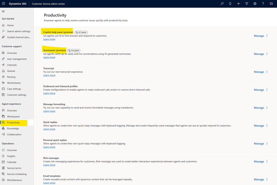Collapse the sidebar with hamburger icon
The height and width of the screenshot is (185, 277).
(3, 11)
